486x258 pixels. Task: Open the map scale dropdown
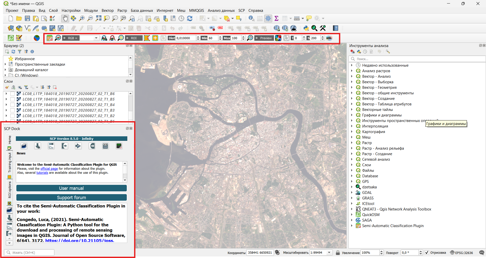(x=329, y=252)
